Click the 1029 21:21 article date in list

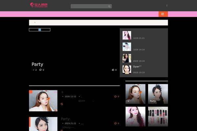[70, 123]
